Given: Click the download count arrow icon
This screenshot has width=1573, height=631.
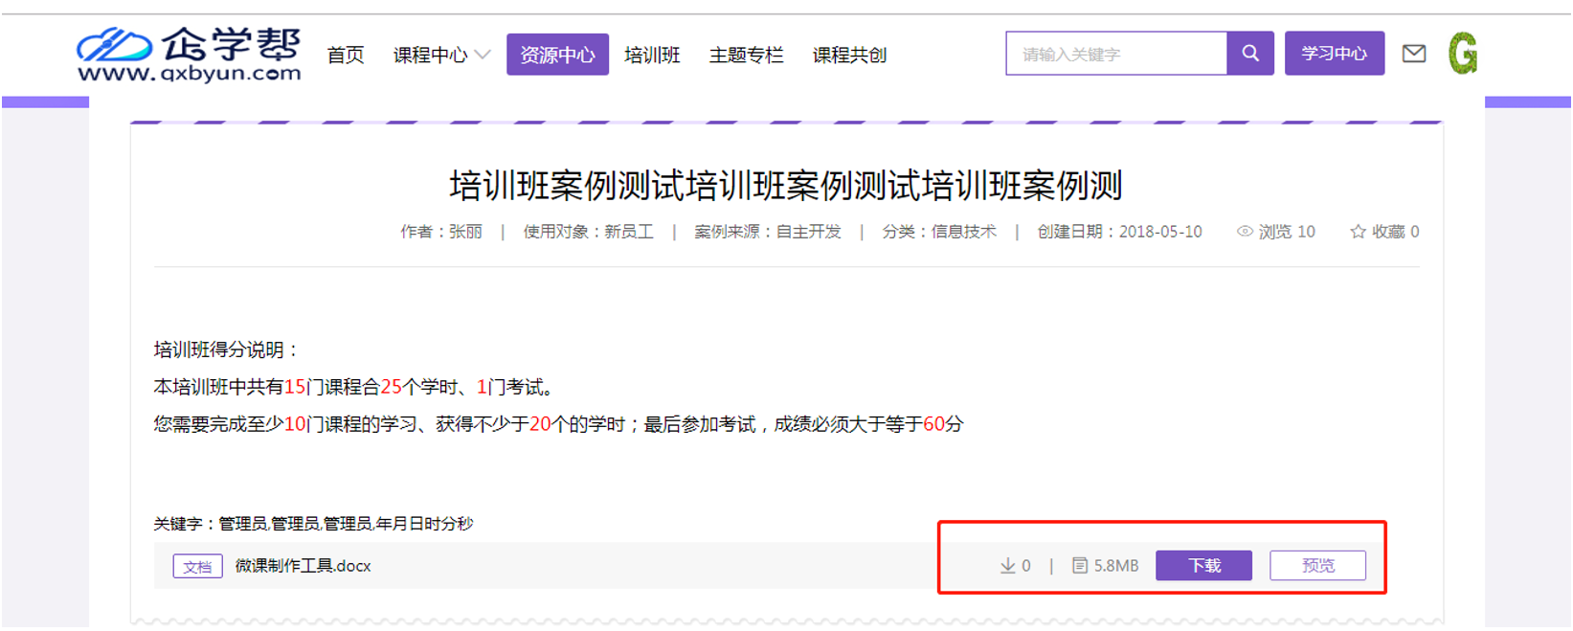Looking at the screenshot, I should pyautogui.click(x=1007, y=566).
